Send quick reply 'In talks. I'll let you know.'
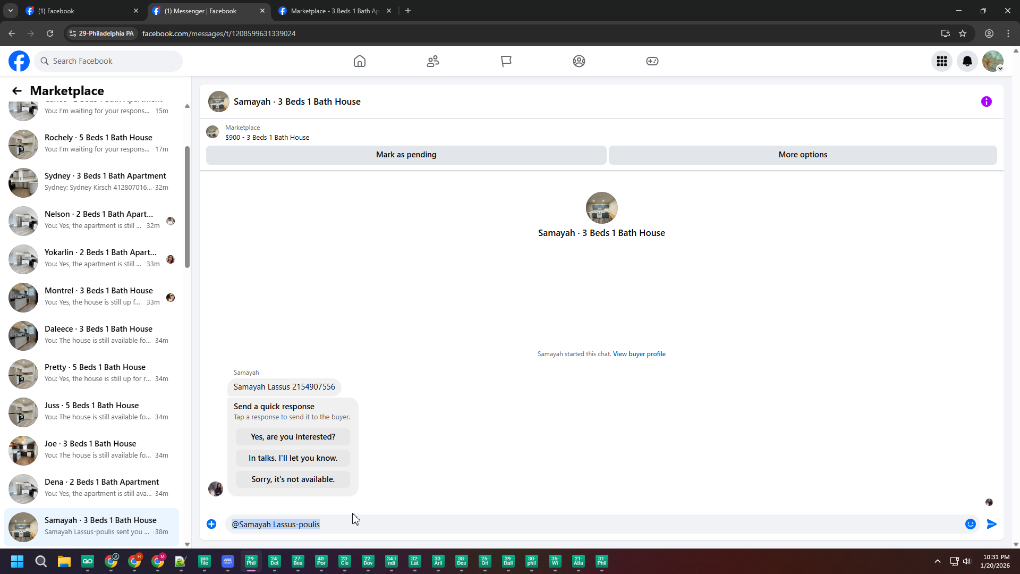The width and height of the screenshot is (1020, 574). 293,458
